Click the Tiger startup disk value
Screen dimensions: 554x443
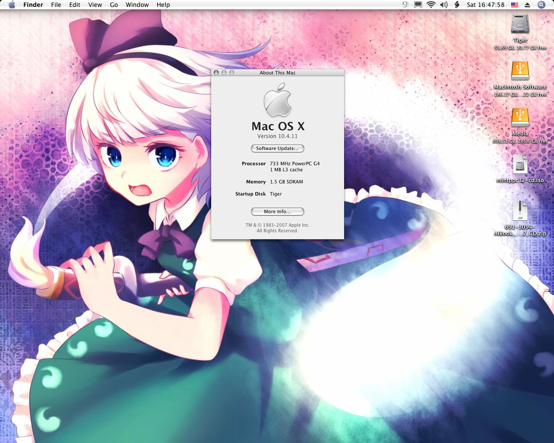pos(276,194)
